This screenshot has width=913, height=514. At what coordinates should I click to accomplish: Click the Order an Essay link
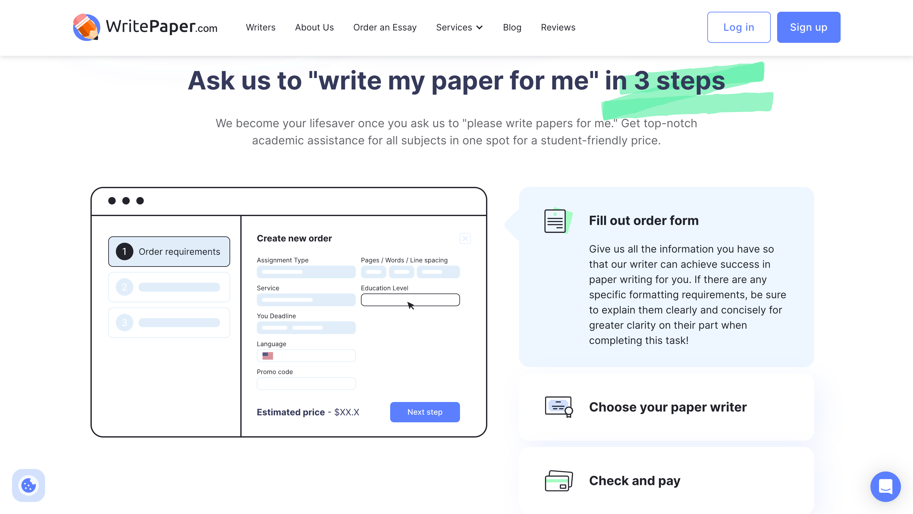tap(384, 28)
